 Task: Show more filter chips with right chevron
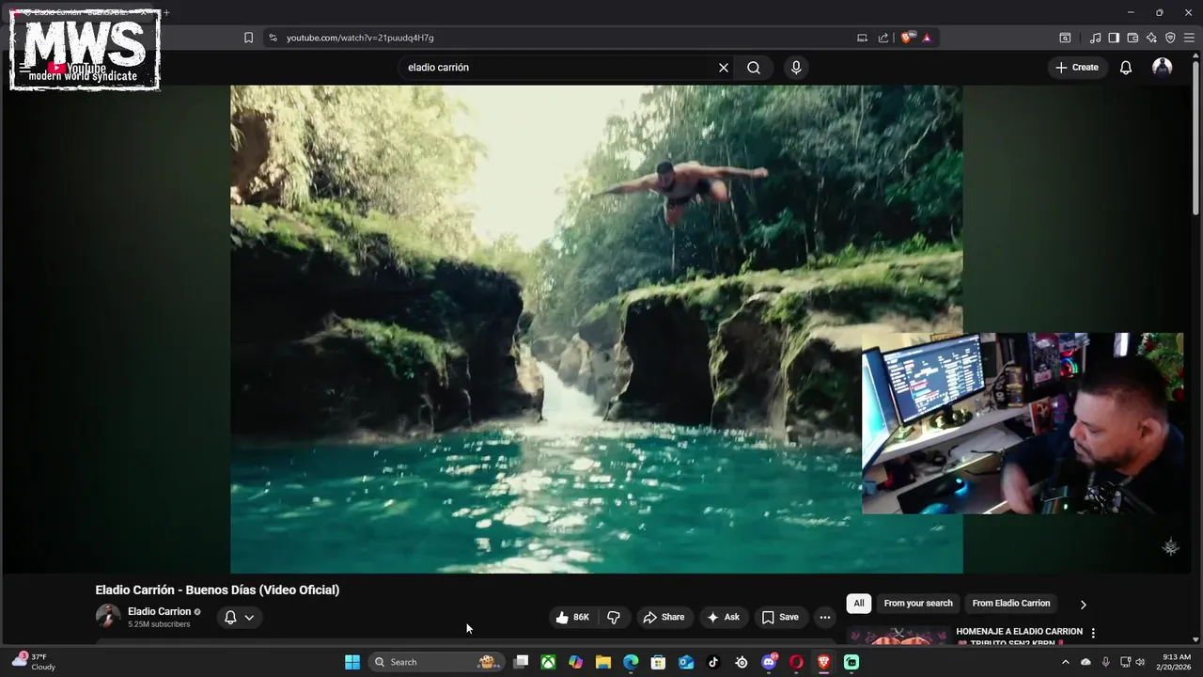tap(1083, 605)
